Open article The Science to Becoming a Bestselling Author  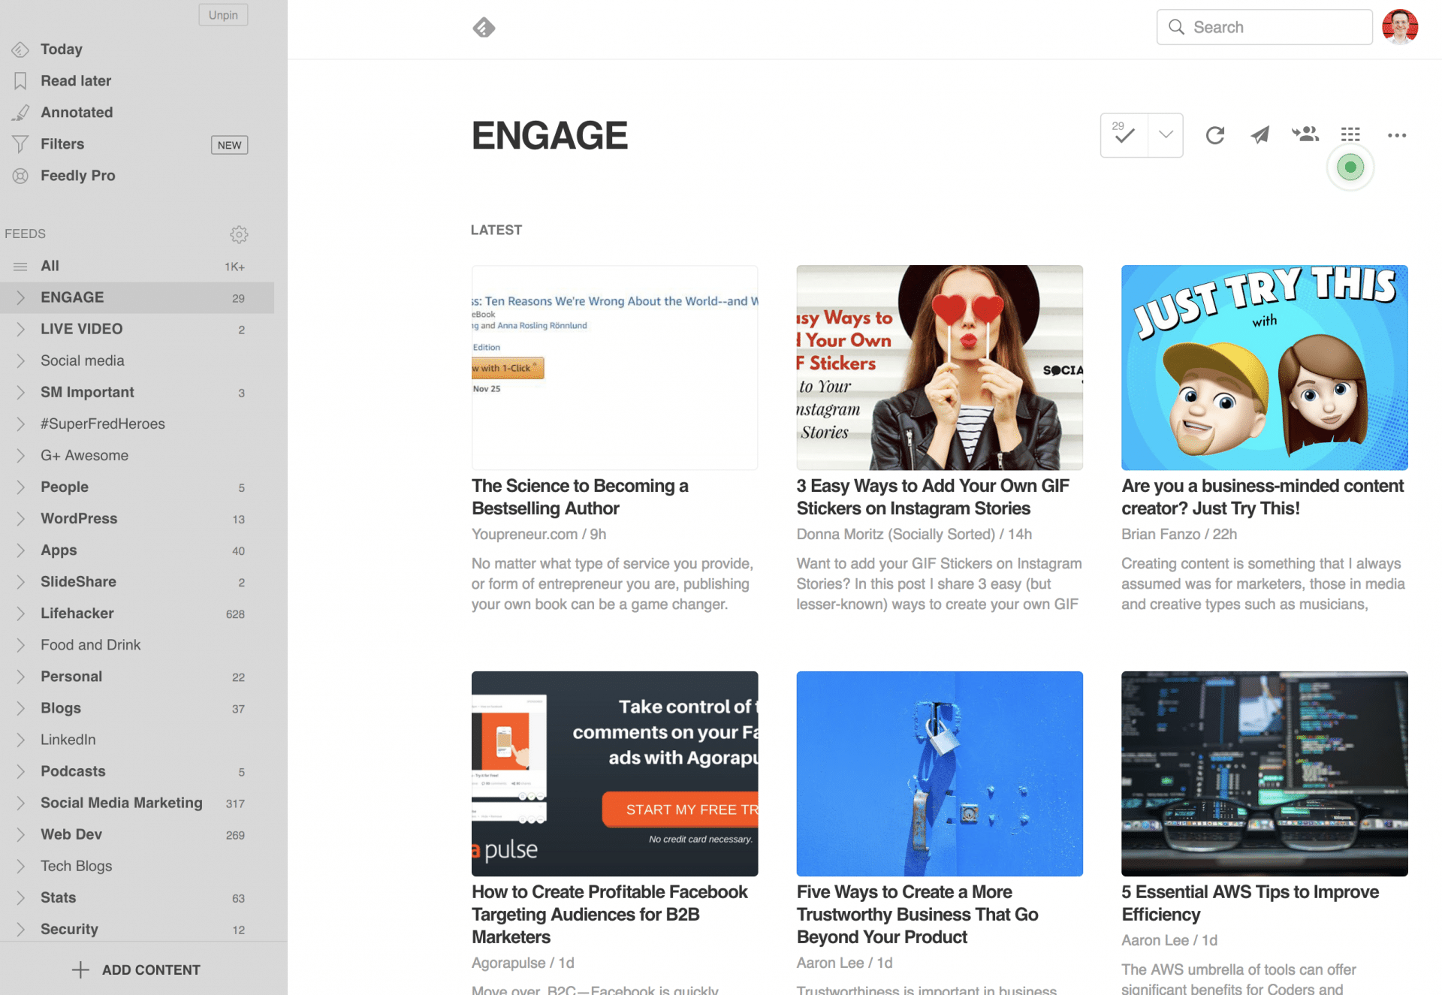click(x=581, y=497)
